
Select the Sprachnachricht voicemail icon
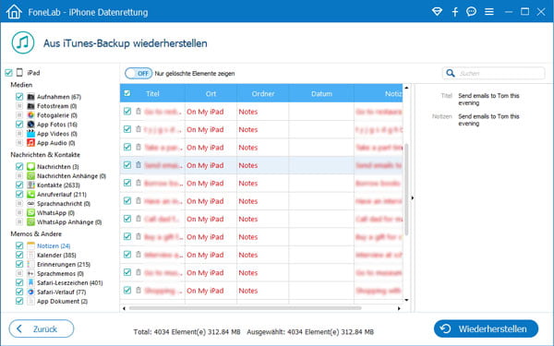click(30, 203)
